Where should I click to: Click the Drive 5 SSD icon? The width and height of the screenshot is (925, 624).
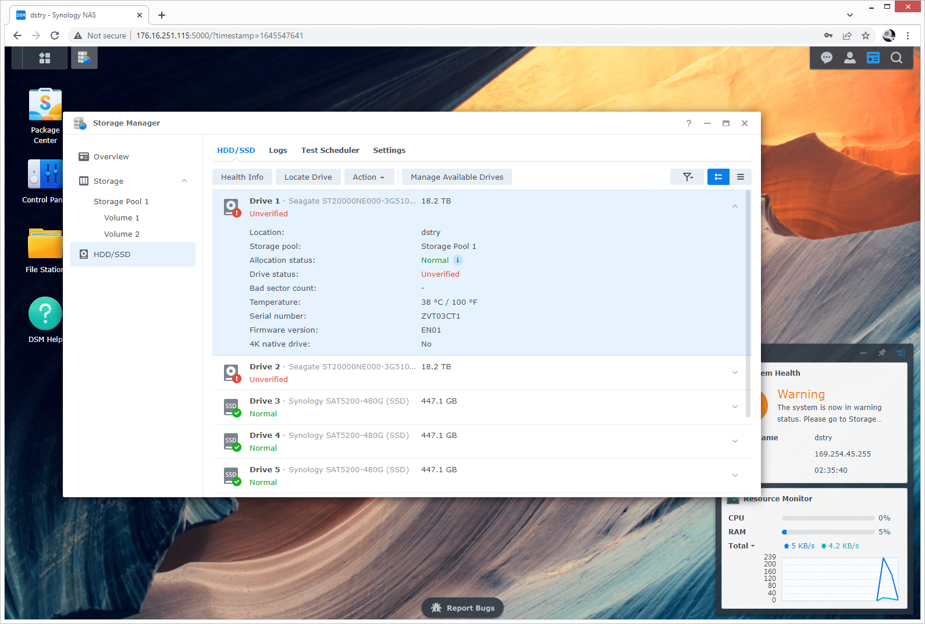click(x=232, y=476)
